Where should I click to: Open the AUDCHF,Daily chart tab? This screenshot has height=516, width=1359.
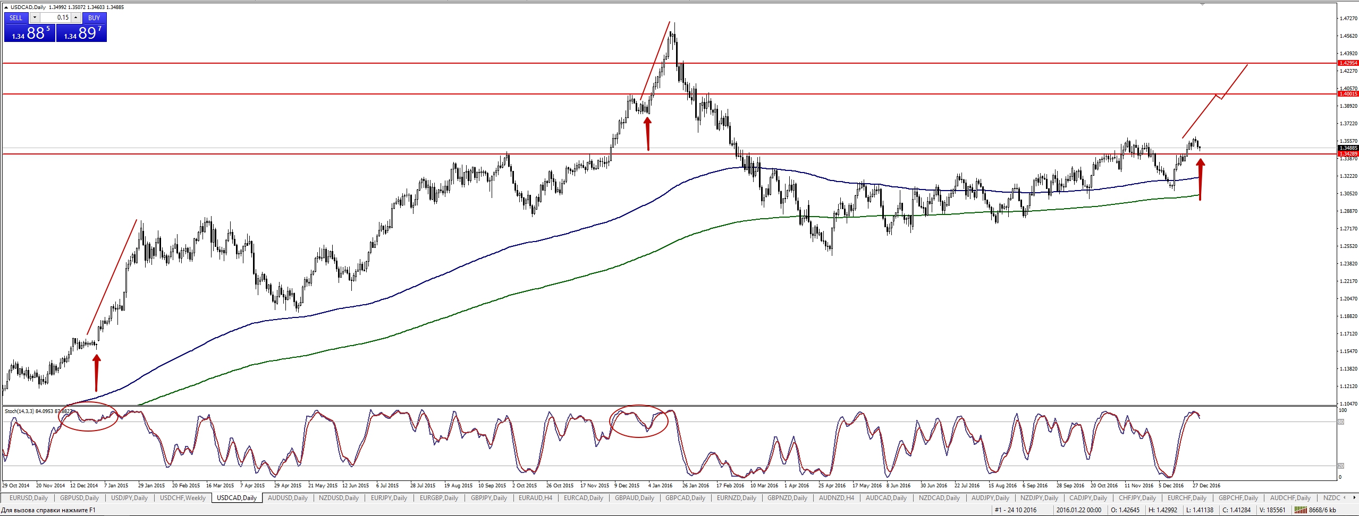[1289, 498]
